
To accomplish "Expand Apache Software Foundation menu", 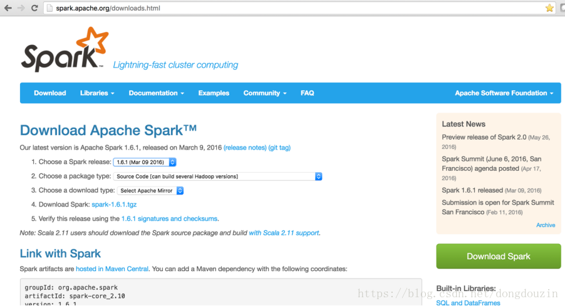I will [504, 93].
